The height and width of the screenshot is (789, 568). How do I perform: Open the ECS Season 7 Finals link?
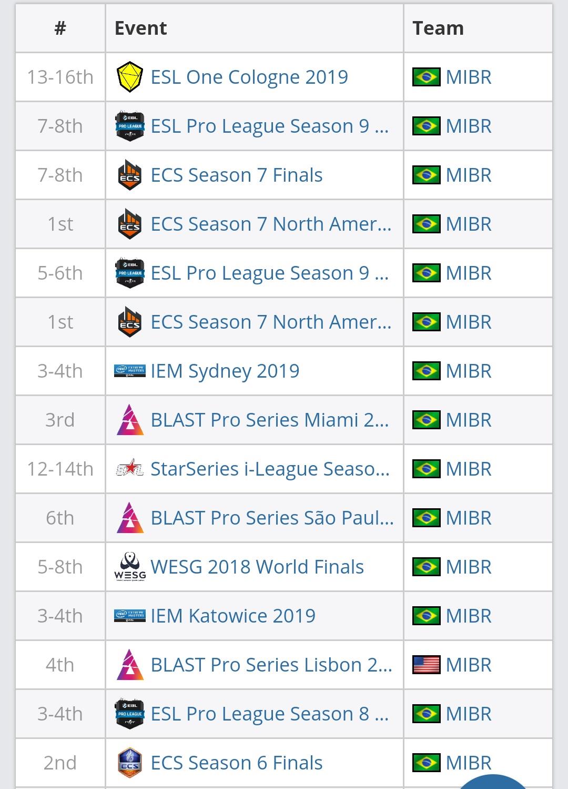coord(237,175)
